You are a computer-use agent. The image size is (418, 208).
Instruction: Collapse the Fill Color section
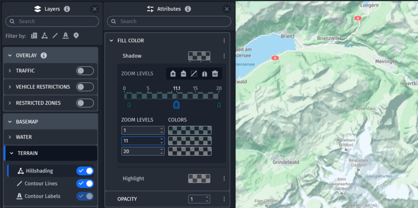(112, 41)
